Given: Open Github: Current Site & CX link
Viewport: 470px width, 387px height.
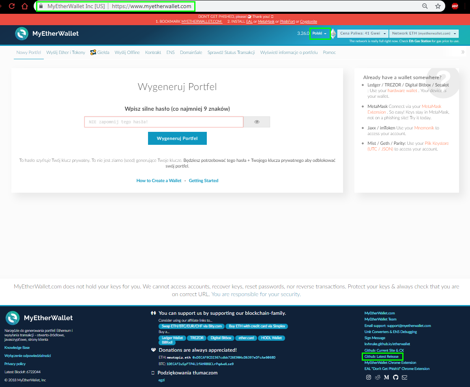Looking at the screenshot, I should (x=384, y=350).
